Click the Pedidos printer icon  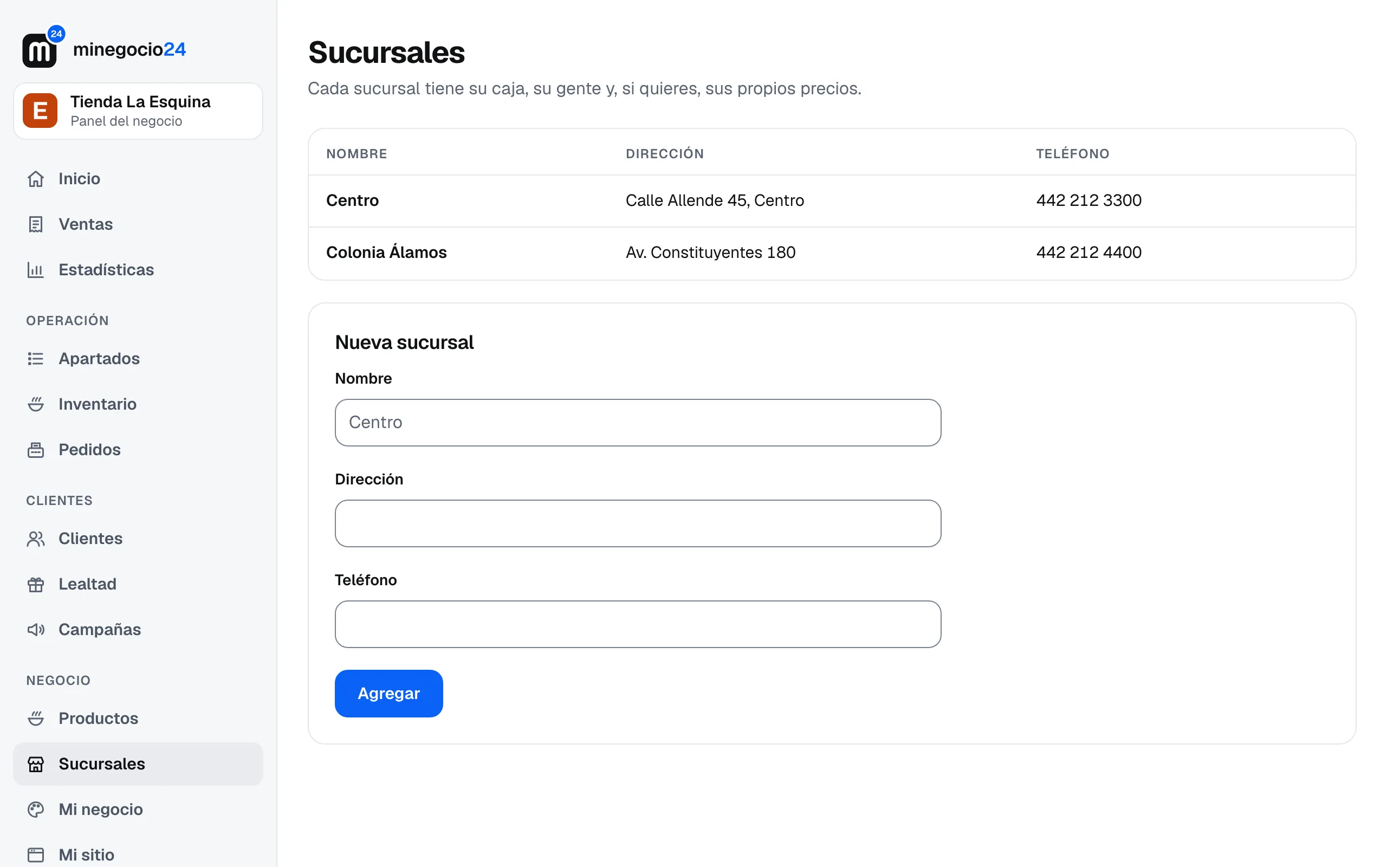point(36,450)
